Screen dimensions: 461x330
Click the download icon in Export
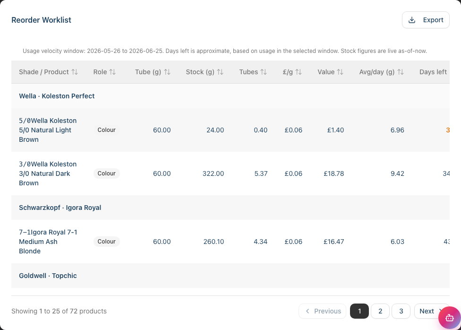[x=412, y=20]
